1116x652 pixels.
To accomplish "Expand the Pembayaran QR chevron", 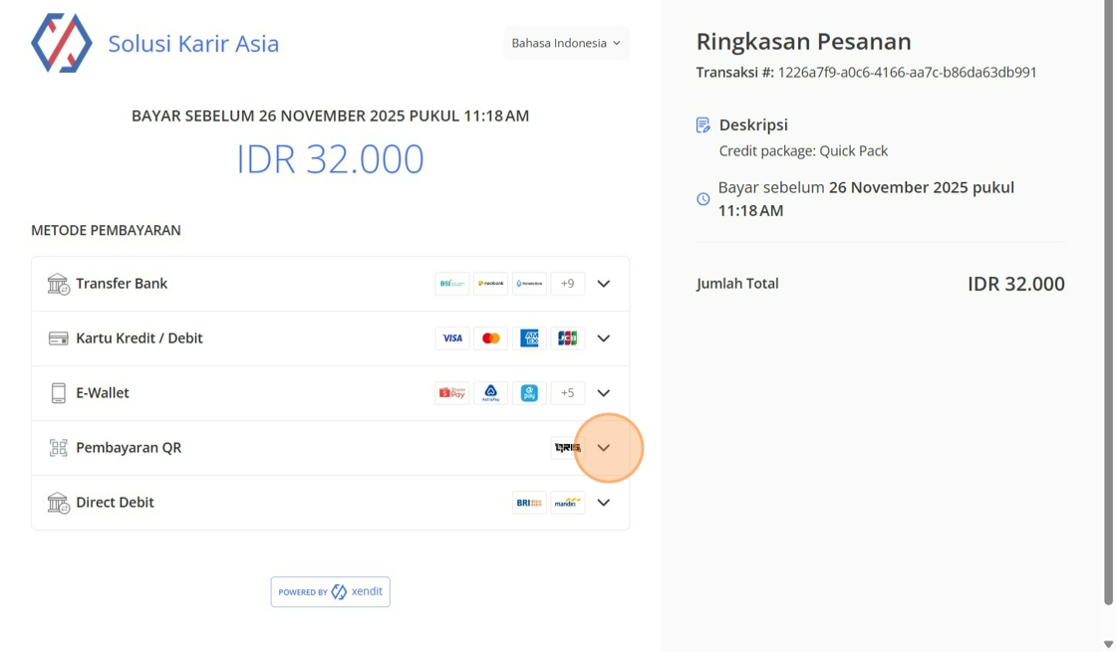I will (x=604, y=448).
